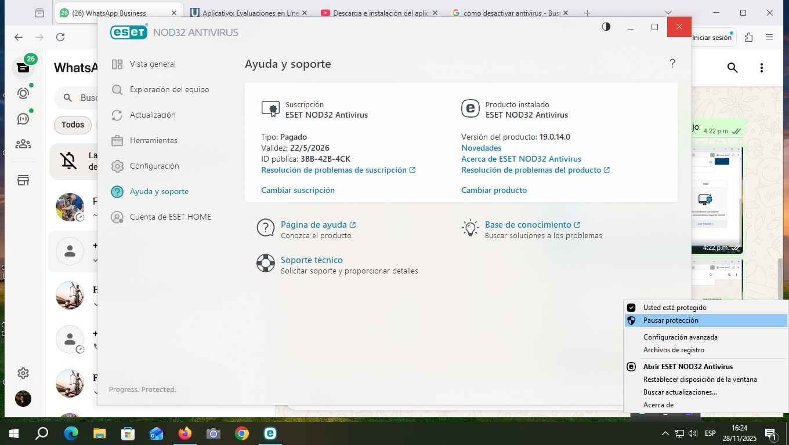Open the Soporte técnico lifebuoy icon
The image size is (789, 445).
(x=266, y=263)
